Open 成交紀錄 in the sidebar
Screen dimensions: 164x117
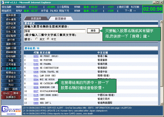coord(11,28)
